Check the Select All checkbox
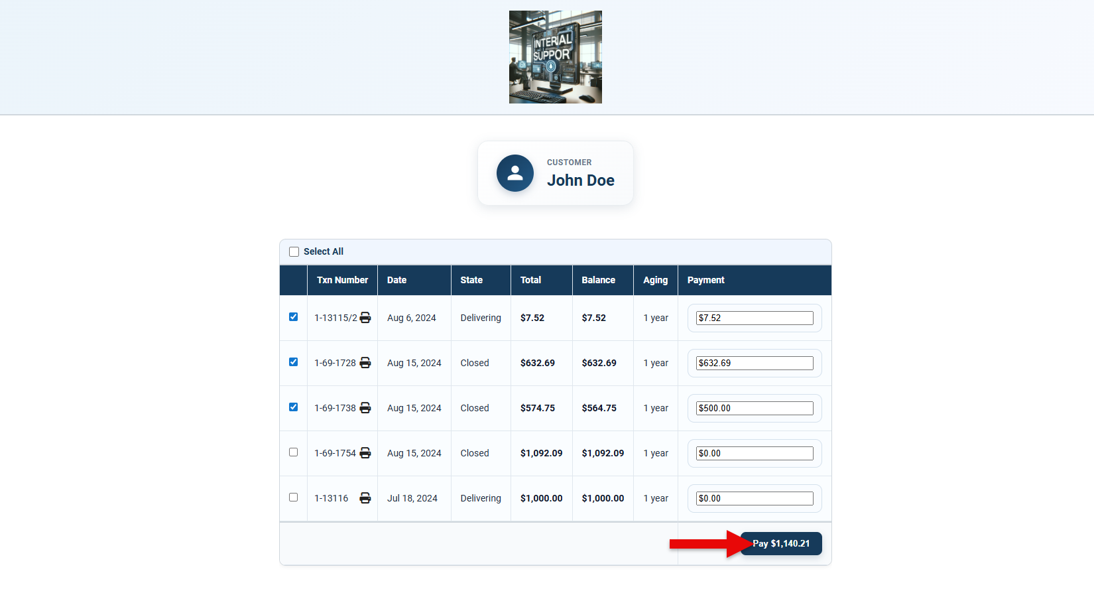 (x=294, y=252)
